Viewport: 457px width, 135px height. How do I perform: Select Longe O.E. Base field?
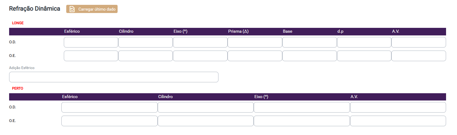309,56
